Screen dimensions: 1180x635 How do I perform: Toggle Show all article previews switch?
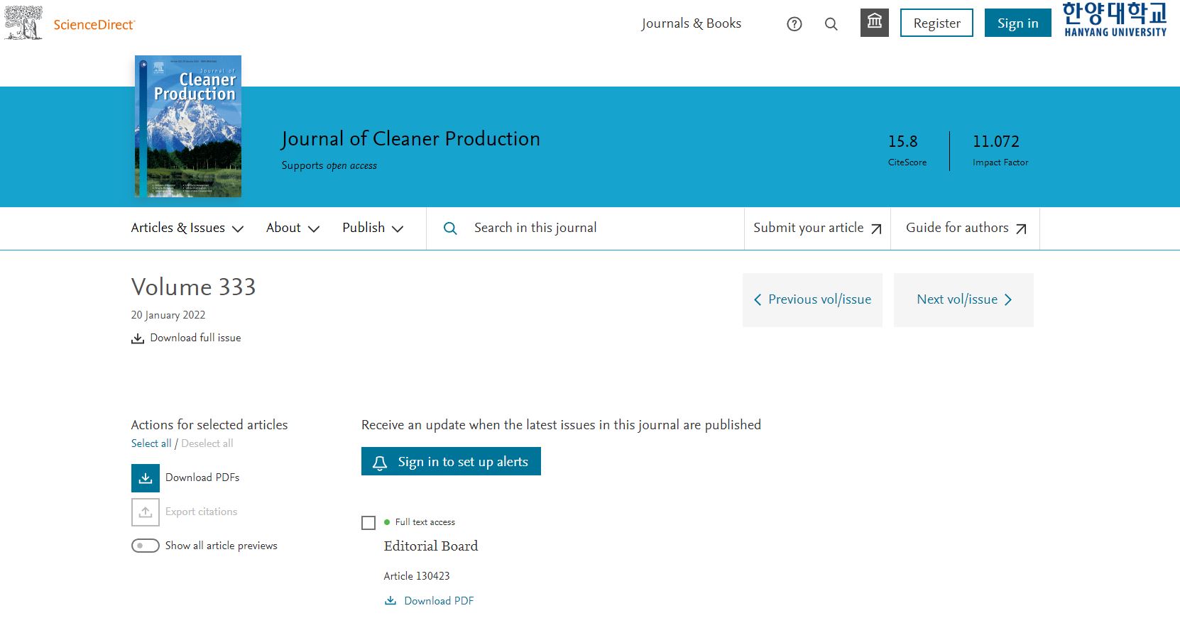tap(146, 546)
